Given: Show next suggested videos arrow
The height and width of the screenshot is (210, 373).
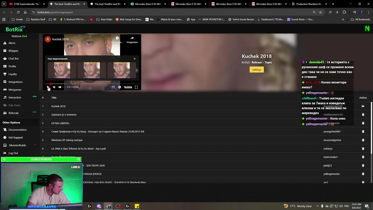Looking at the screenshot, I should point(136,70).
